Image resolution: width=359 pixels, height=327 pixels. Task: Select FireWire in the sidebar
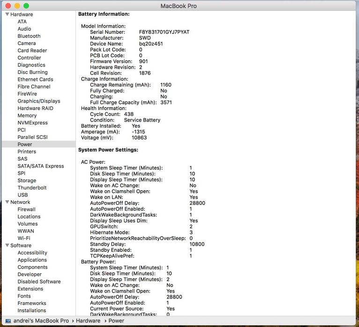pyautogui.click(x=27, y=94)
